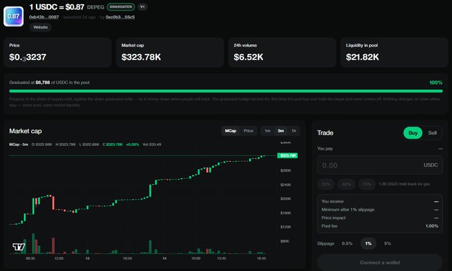The width and height of the screenshot is (452, 271).
Task: Click the 19:20 time axis label
Action: tap(128, 258)
